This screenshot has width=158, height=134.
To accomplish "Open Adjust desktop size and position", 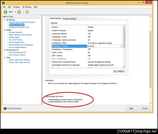I will point(21,45).
